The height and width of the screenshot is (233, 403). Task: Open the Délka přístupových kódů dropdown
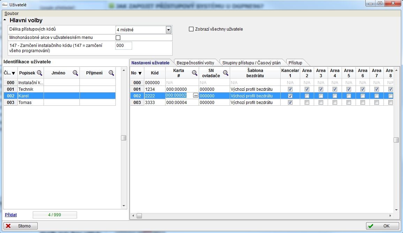tap(169, 30)
